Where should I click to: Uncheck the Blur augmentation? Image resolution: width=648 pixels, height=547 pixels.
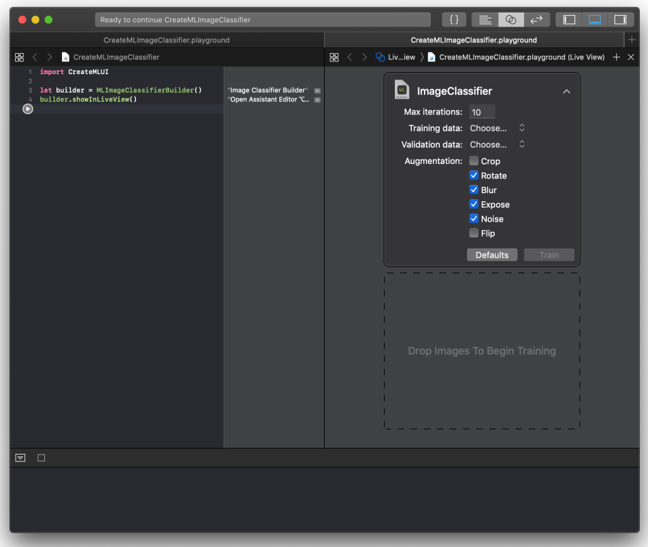[x=473, y=190]
